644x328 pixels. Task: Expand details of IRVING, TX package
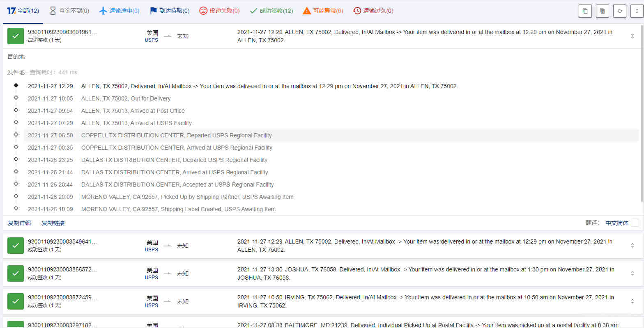(x=632, y=301)
